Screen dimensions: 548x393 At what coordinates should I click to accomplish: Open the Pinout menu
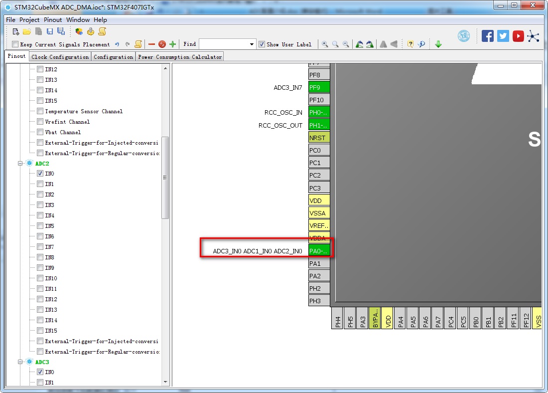[x=53, y=20]
